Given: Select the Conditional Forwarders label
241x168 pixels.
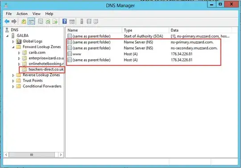Looking at the screenshot, I should pyautogui.click(x=42, y=86).
